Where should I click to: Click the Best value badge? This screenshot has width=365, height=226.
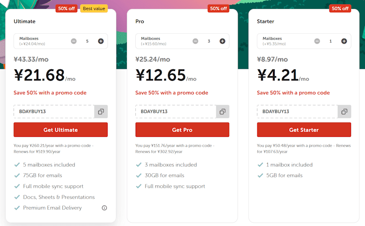tap(94, 8)
